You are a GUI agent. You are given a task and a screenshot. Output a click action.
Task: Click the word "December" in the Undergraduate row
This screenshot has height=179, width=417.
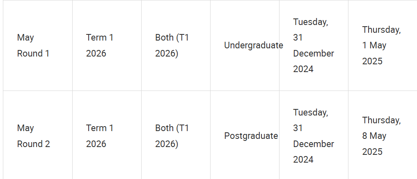[314, 53]
